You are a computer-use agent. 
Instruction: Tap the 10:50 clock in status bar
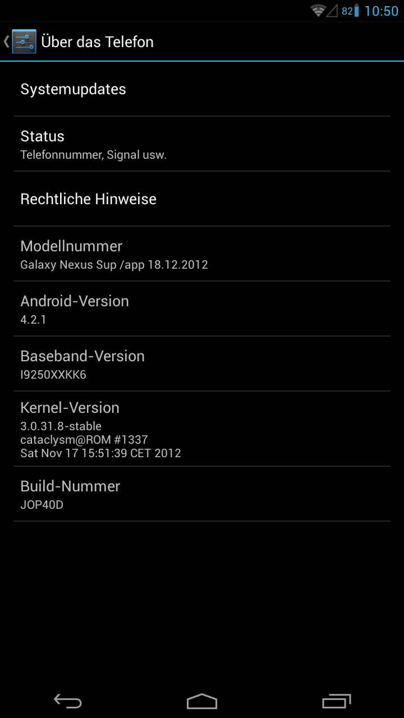tap(382, 11)
